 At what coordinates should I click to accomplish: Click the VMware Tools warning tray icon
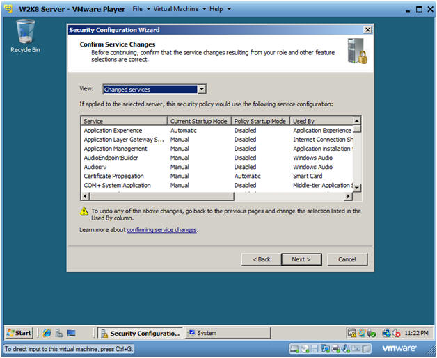[352, 333]
